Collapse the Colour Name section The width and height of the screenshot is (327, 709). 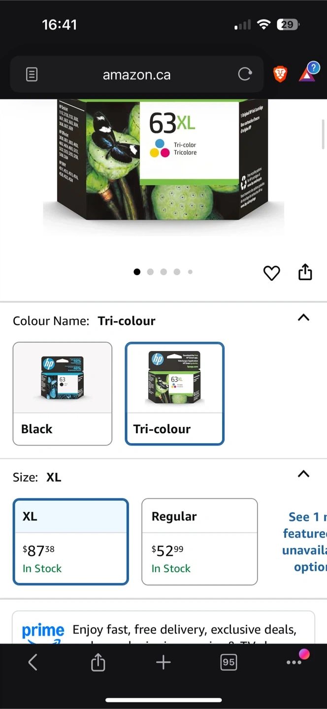point(304,318)
